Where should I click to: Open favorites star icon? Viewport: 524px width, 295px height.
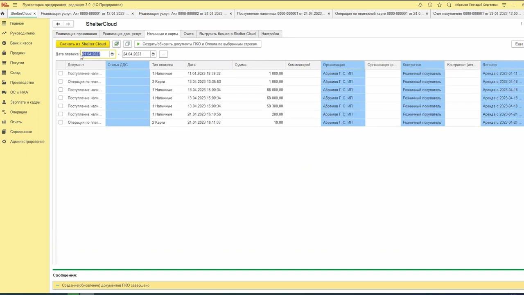[x=439, y=5]
